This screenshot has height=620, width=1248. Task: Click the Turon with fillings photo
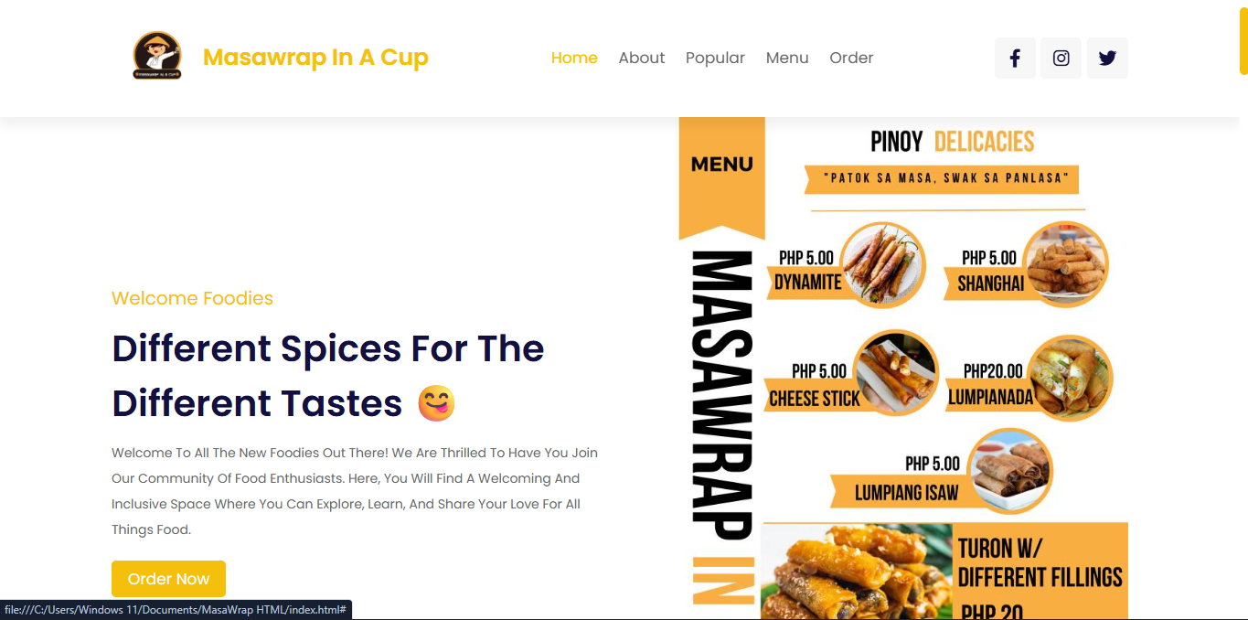coord(857,572)
